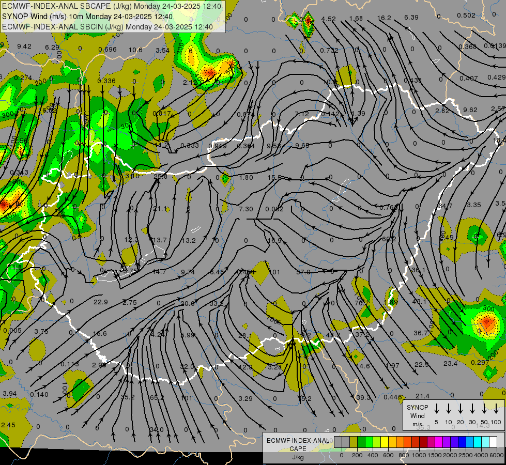Click the 10.6 value on map
Image resolution: width=506 pixels, height=465 pixels.
click(135, 50)
